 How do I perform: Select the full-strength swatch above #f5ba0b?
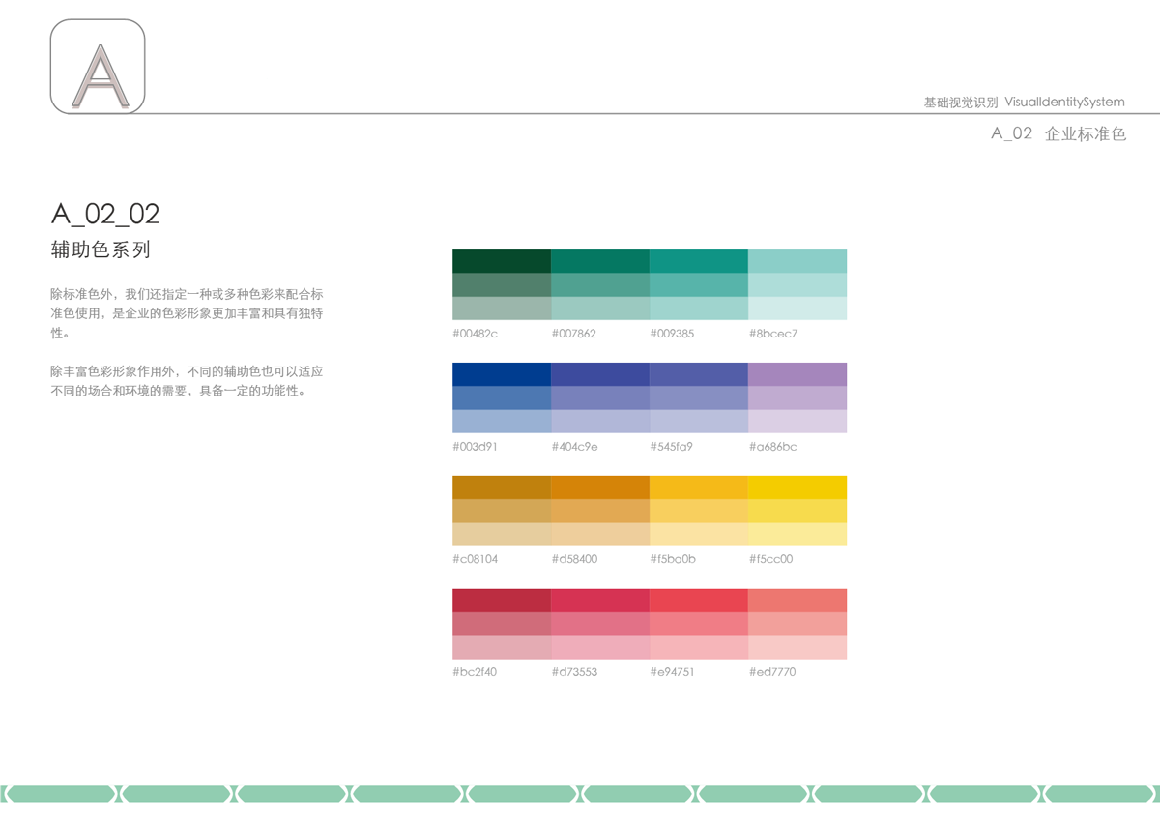pyautogui.click(x=699, y=487)
